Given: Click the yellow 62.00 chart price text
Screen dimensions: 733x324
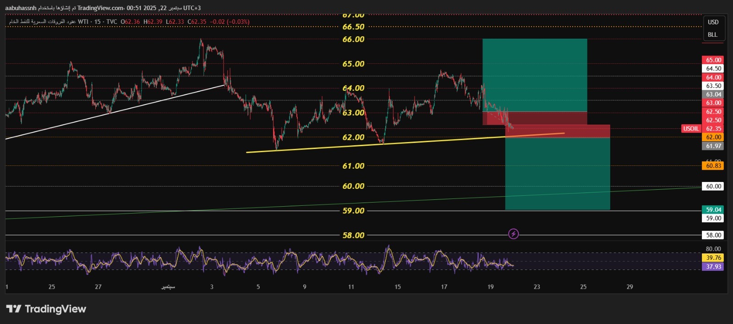Looking at the screenshot, I should (x=353, y=137).
